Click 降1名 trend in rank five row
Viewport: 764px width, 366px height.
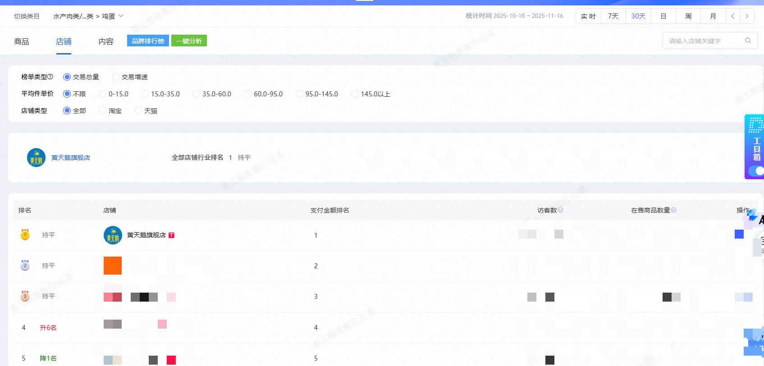pos(48,358)
